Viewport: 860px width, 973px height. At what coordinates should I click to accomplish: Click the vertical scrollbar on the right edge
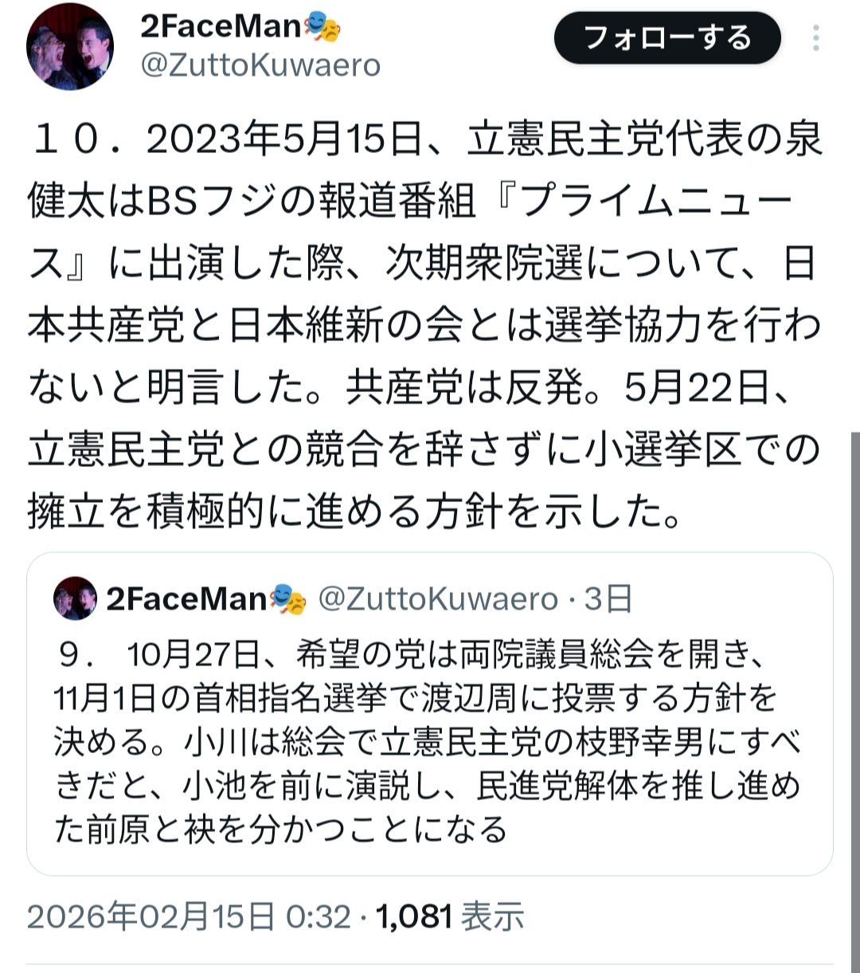click(856, 701)
